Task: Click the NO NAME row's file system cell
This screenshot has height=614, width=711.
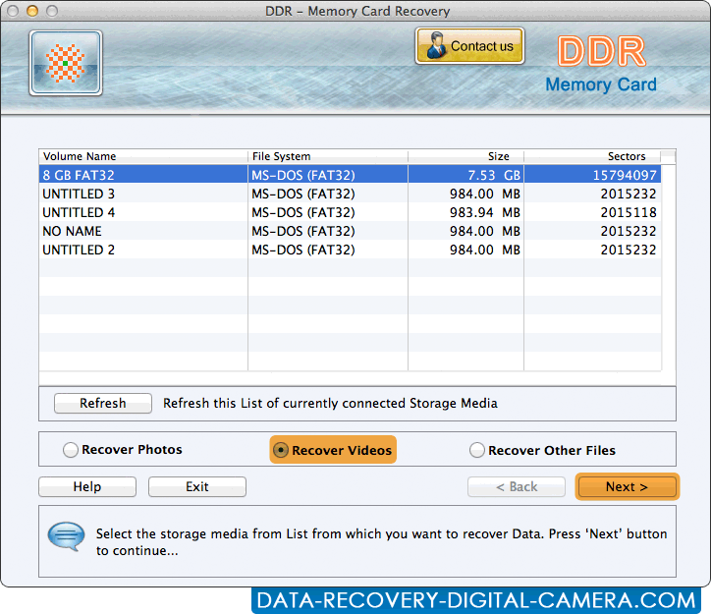Action: pyautogui.click(x=328, y=231)
